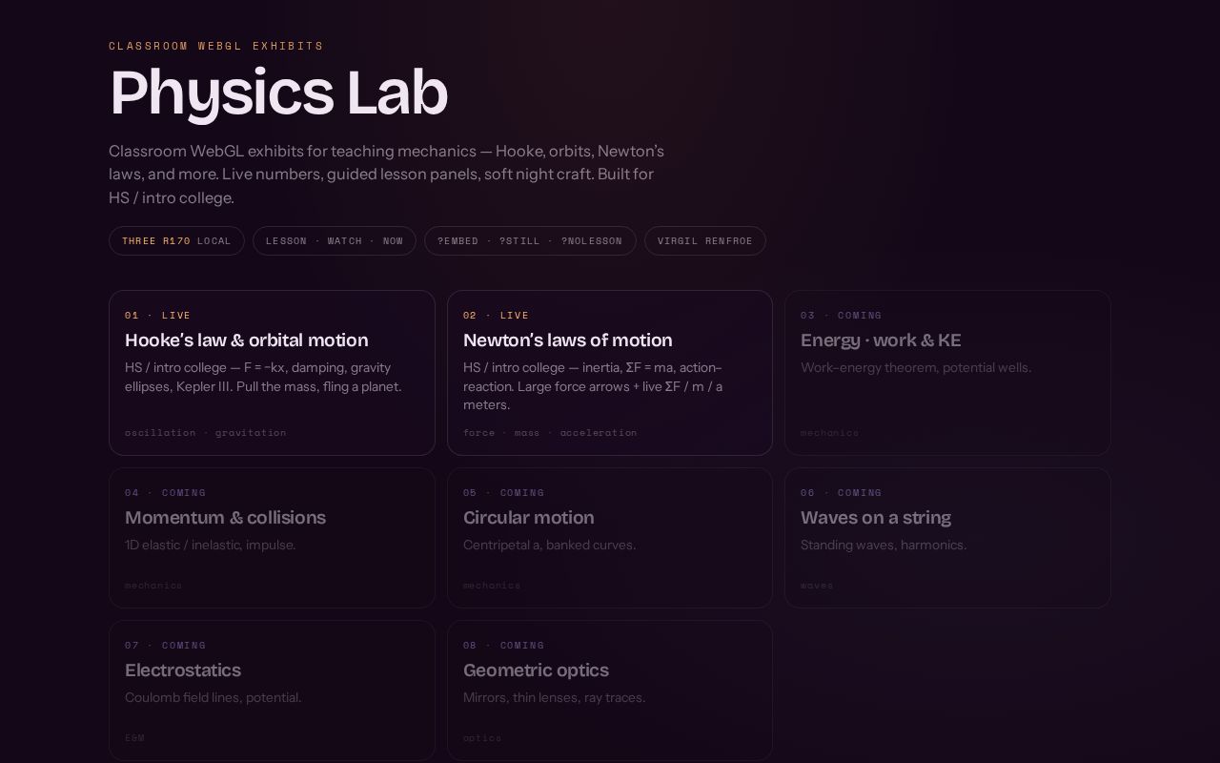
Task: Click the Geometric optics card title
Action: [x=536, y=670]
